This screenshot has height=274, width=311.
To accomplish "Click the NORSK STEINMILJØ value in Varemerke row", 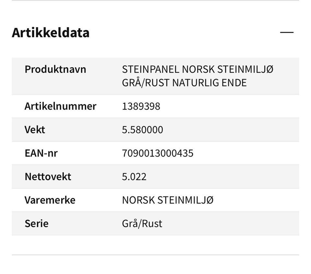I will point(168,200).
